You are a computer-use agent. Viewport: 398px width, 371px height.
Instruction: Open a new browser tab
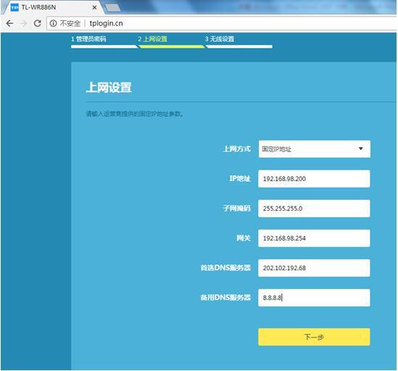112,8
